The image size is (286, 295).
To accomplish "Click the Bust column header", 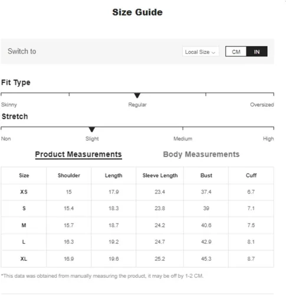I will pyautogui.click(x=206, y=175).
